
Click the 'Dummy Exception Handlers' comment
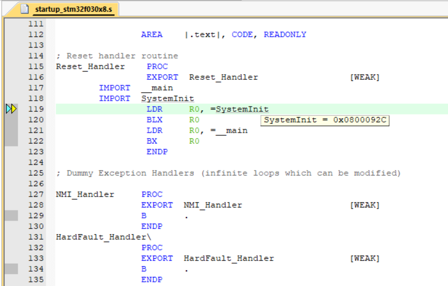(229, 173)
